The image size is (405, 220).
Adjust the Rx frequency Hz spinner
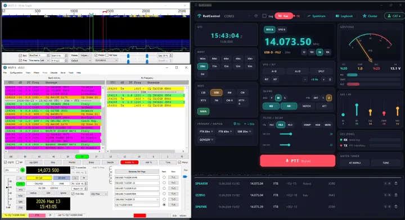[85, 184]
